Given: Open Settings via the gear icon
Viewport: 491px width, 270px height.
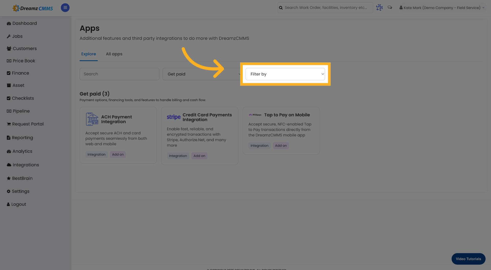Looking at the screenshot, I should tap(8, 191).
